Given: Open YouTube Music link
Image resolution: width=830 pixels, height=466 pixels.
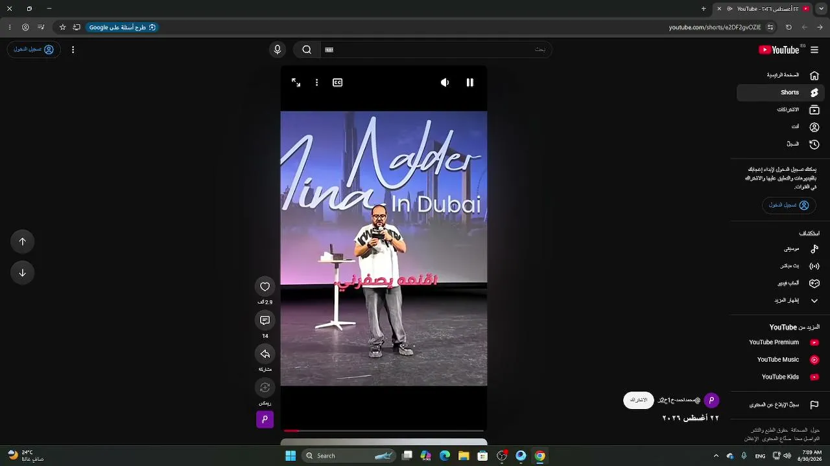Looking at the screenshot, I should click(x=781, y=360).
